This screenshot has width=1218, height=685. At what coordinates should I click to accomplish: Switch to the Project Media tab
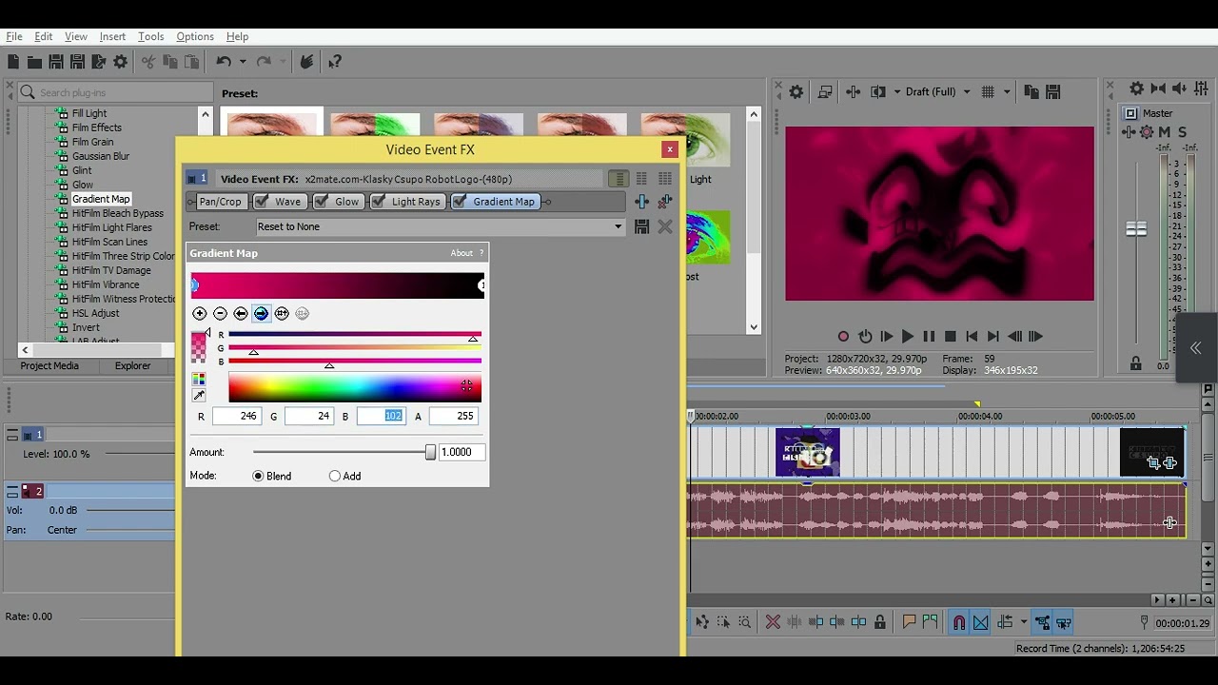click(49, 365)
